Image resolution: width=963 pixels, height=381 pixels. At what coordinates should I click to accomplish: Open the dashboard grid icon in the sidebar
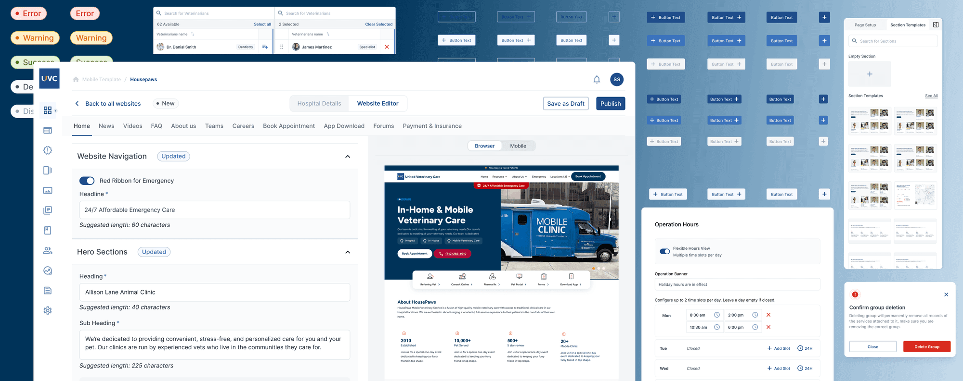point(48,111)
